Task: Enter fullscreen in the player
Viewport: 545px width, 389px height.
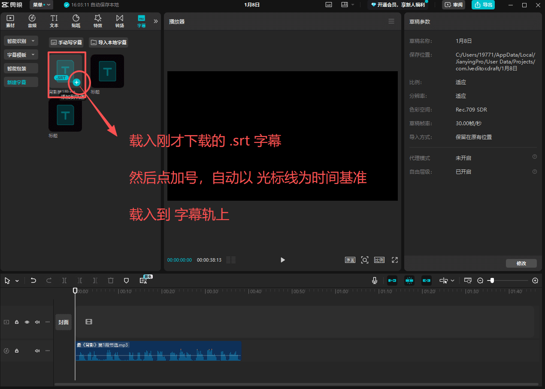Action: click(x=395, y=260)
